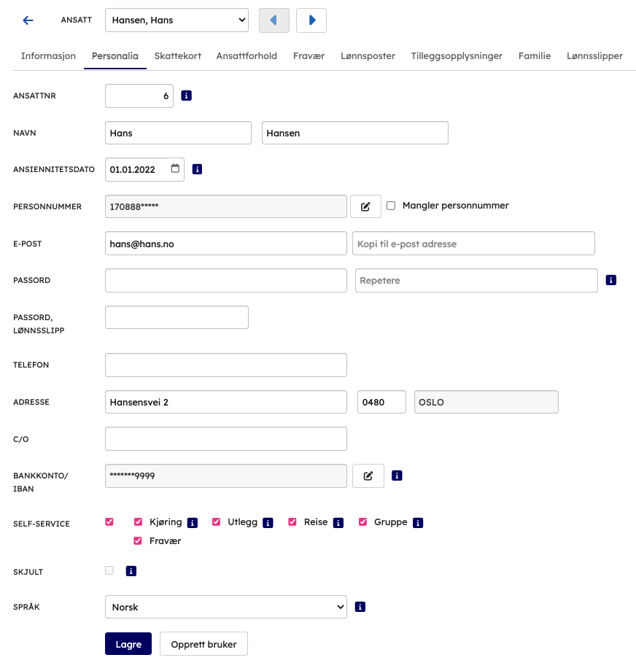Image resolution: width=636 pixels, height=671 pixels.
Task: Show info for the Språk dropdown
Action: click(x=360, y=607)
